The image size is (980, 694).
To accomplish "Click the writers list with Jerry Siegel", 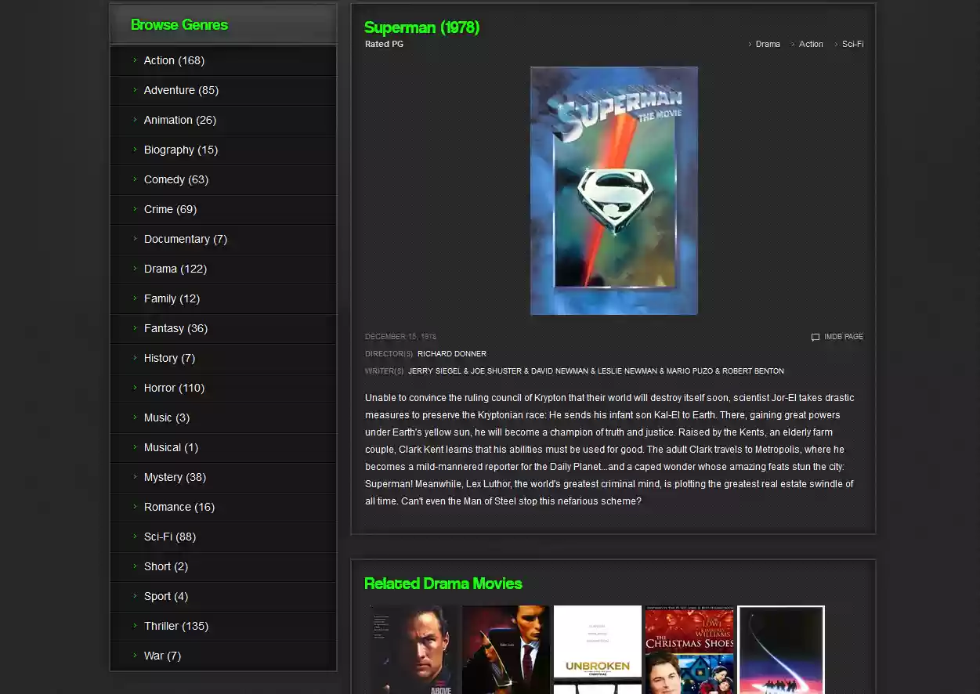I will [596, 371].
